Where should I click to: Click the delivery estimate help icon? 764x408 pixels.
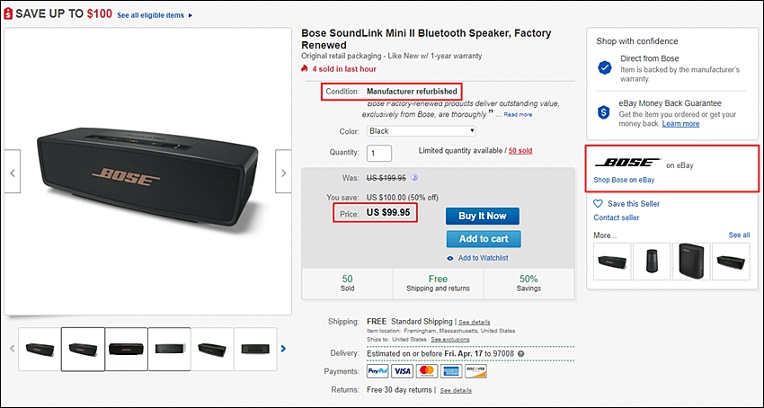[x=520, y=353]
